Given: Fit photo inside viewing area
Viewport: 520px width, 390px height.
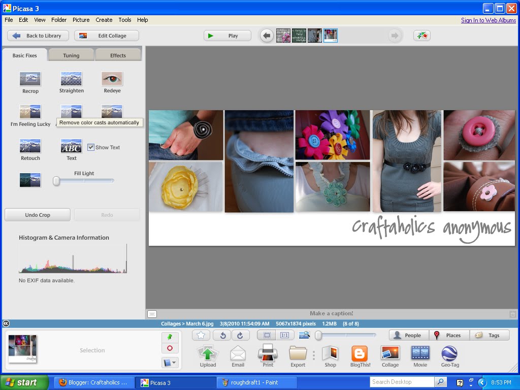Looking at the screenshot, I should (x=267, y=335).
